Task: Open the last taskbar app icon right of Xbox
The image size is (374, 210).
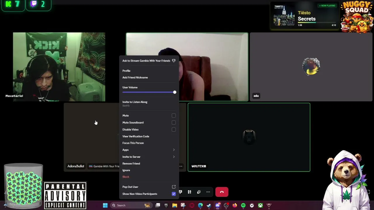Action: 269,205
